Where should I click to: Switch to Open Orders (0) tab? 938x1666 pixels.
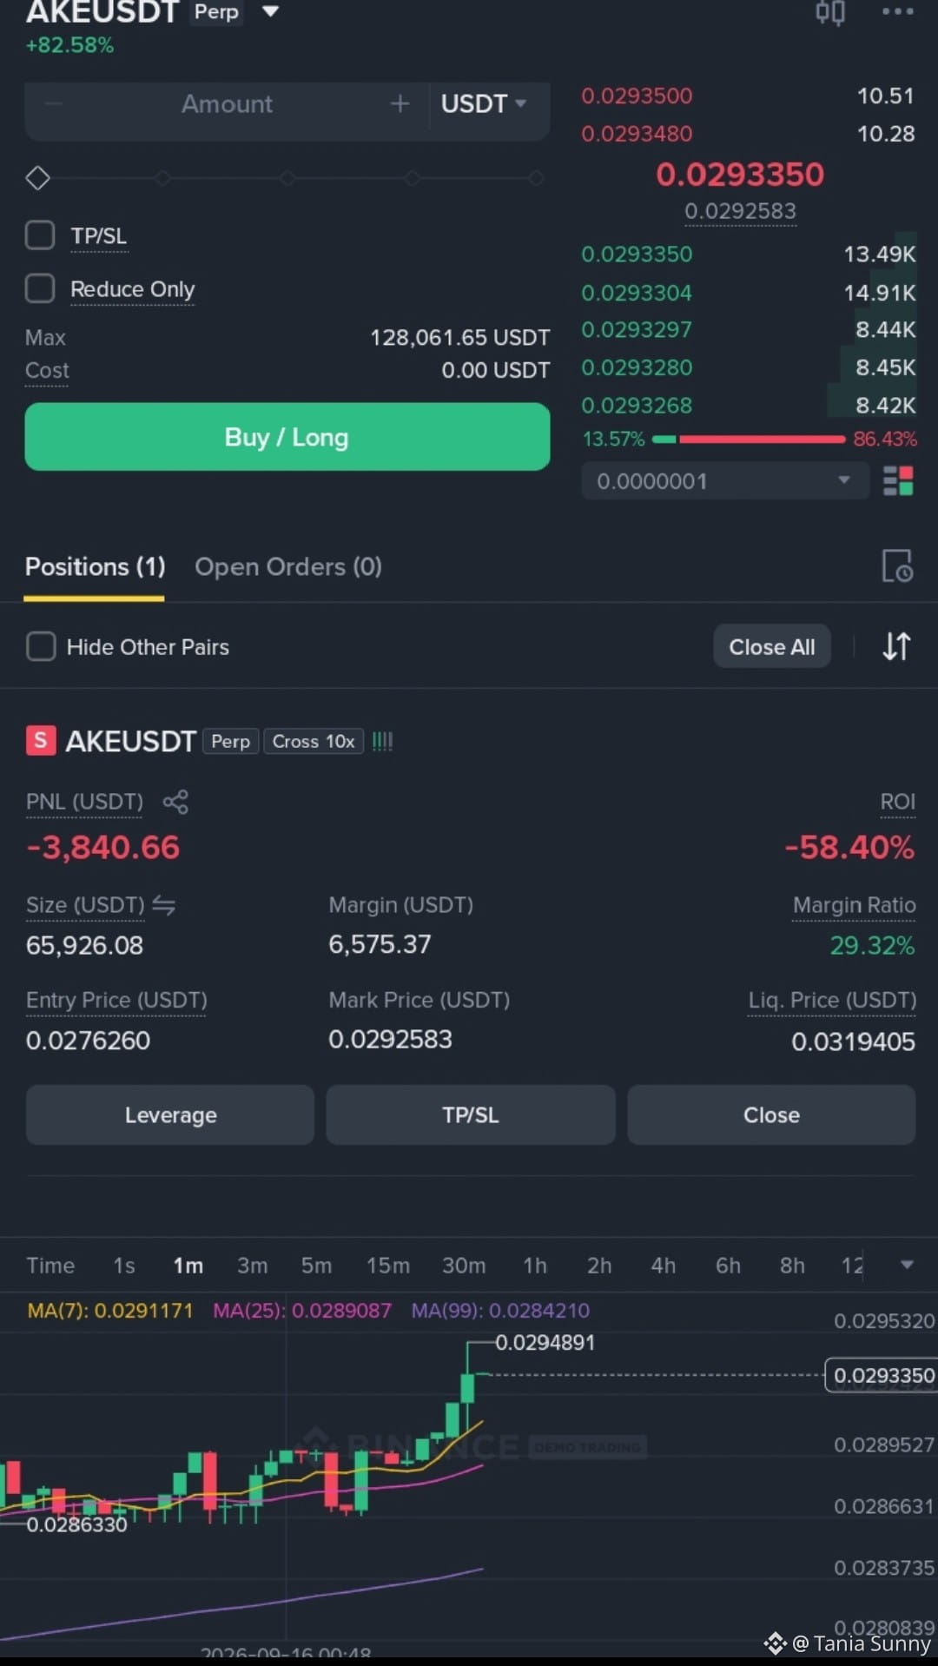[x=288, y=567]
